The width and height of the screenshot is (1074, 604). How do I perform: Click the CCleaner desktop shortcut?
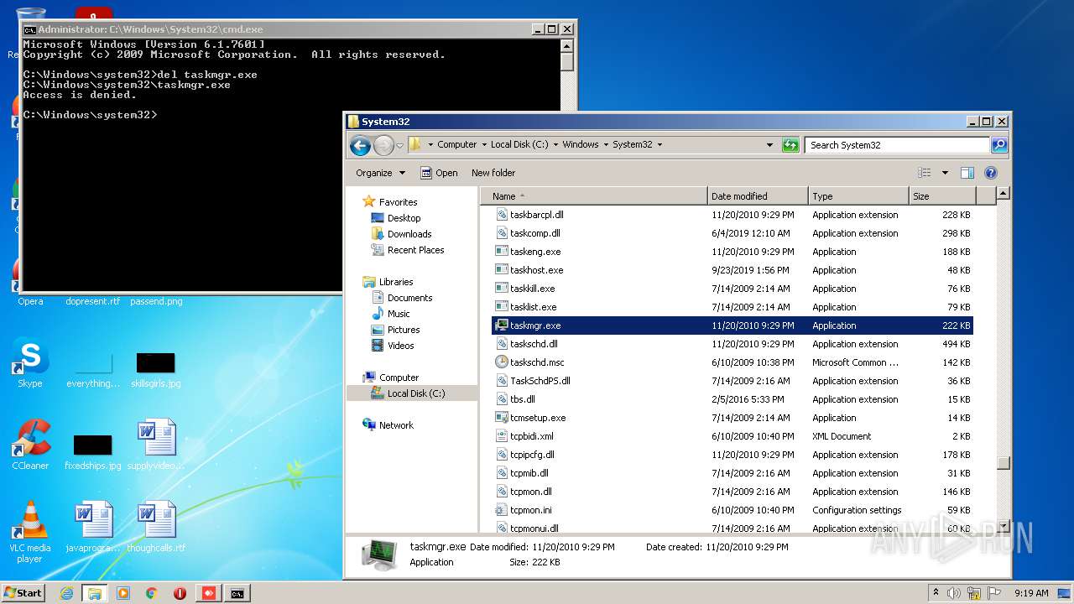30,445
